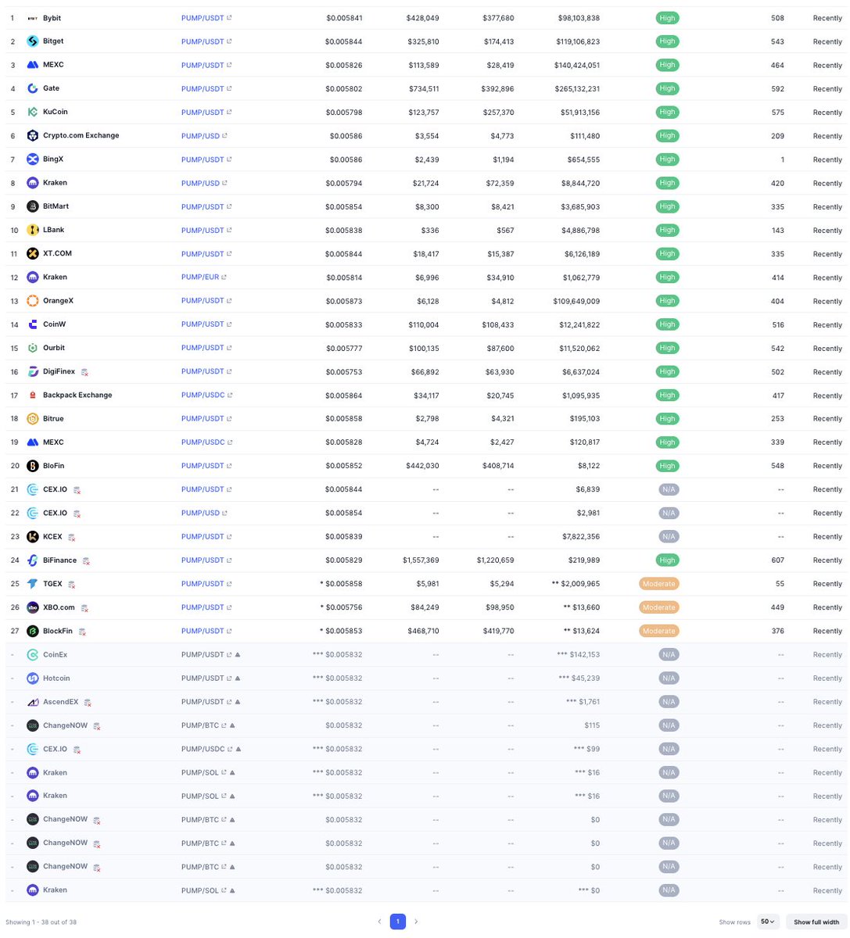Click Show full width button
This screenshot has width=850, height=938.
tap(815, 922)
